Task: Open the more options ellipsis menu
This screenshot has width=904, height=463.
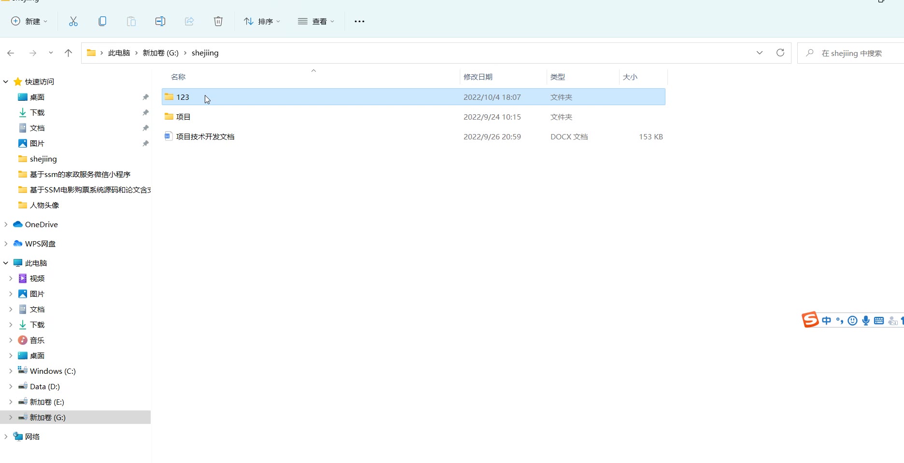Action: pos(359,21)
